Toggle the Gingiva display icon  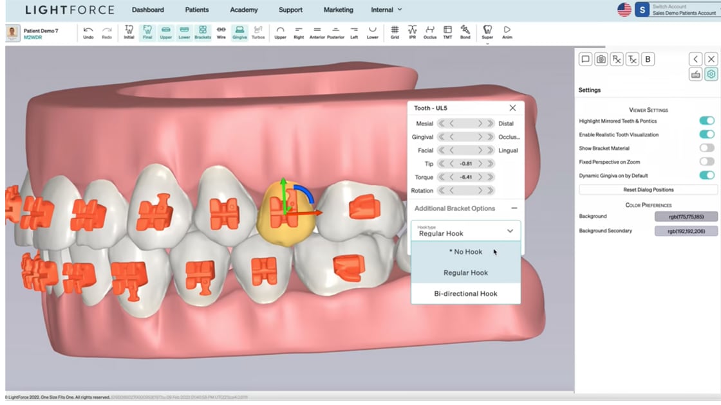(x=239, y=32)
